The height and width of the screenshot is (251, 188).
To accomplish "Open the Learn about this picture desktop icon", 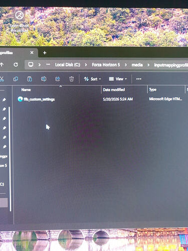I will [x=20, y=21].
